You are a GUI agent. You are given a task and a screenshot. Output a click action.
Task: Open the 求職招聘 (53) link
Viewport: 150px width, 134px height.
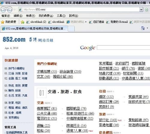coord(47,72)
